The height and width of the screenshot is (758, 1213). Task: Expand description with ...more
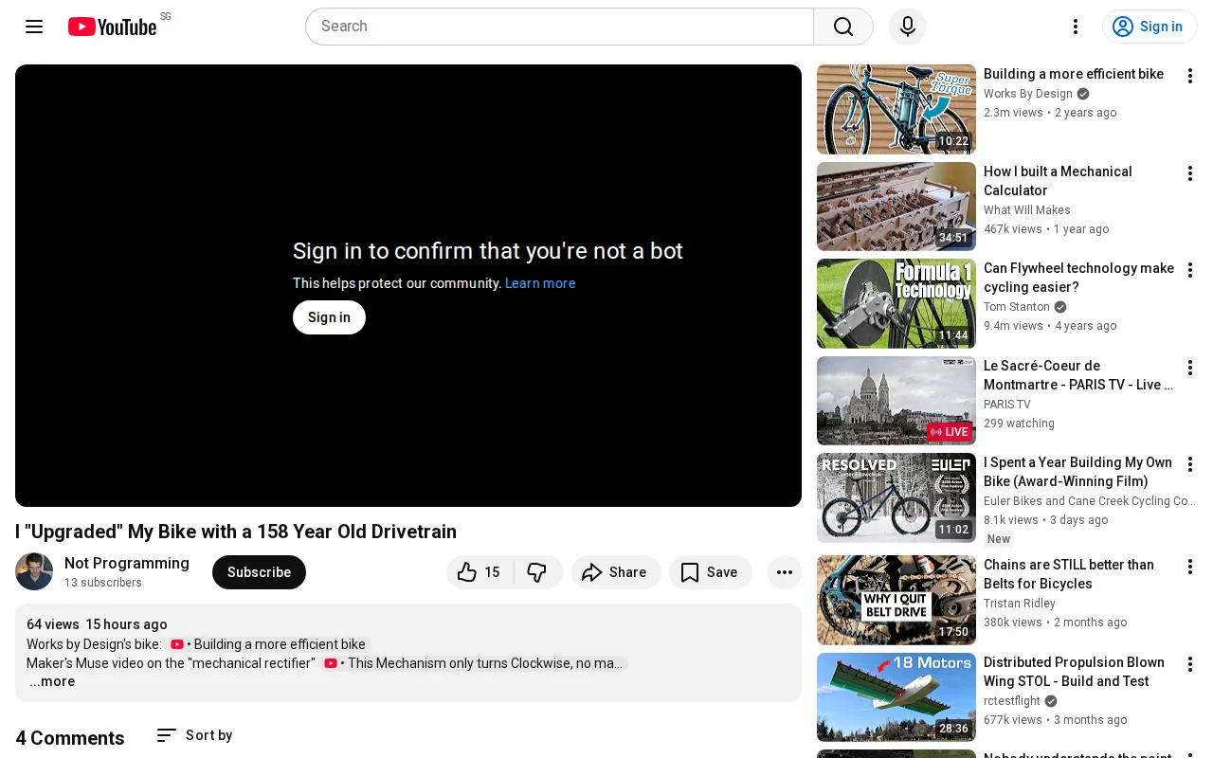[x=52, y=681]
